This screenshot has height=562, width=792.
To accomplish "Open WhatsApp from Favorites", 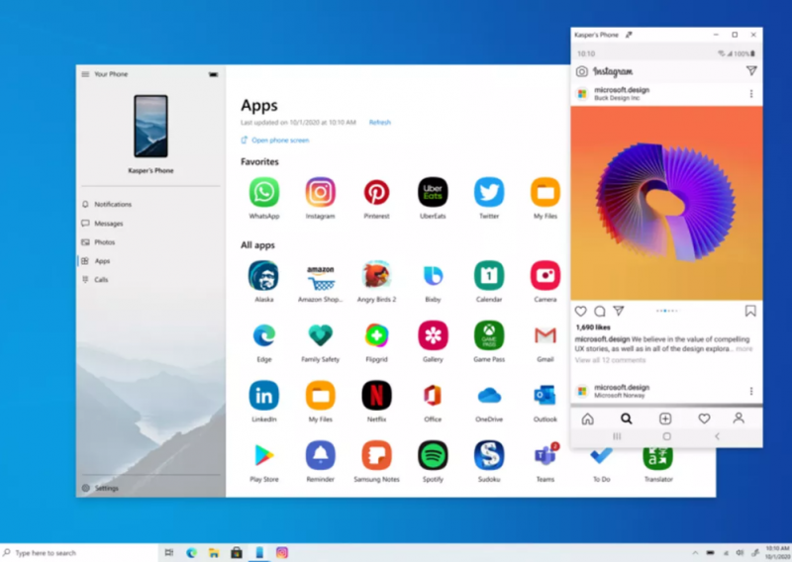I will pyautogui.click(x=263, y=192).
